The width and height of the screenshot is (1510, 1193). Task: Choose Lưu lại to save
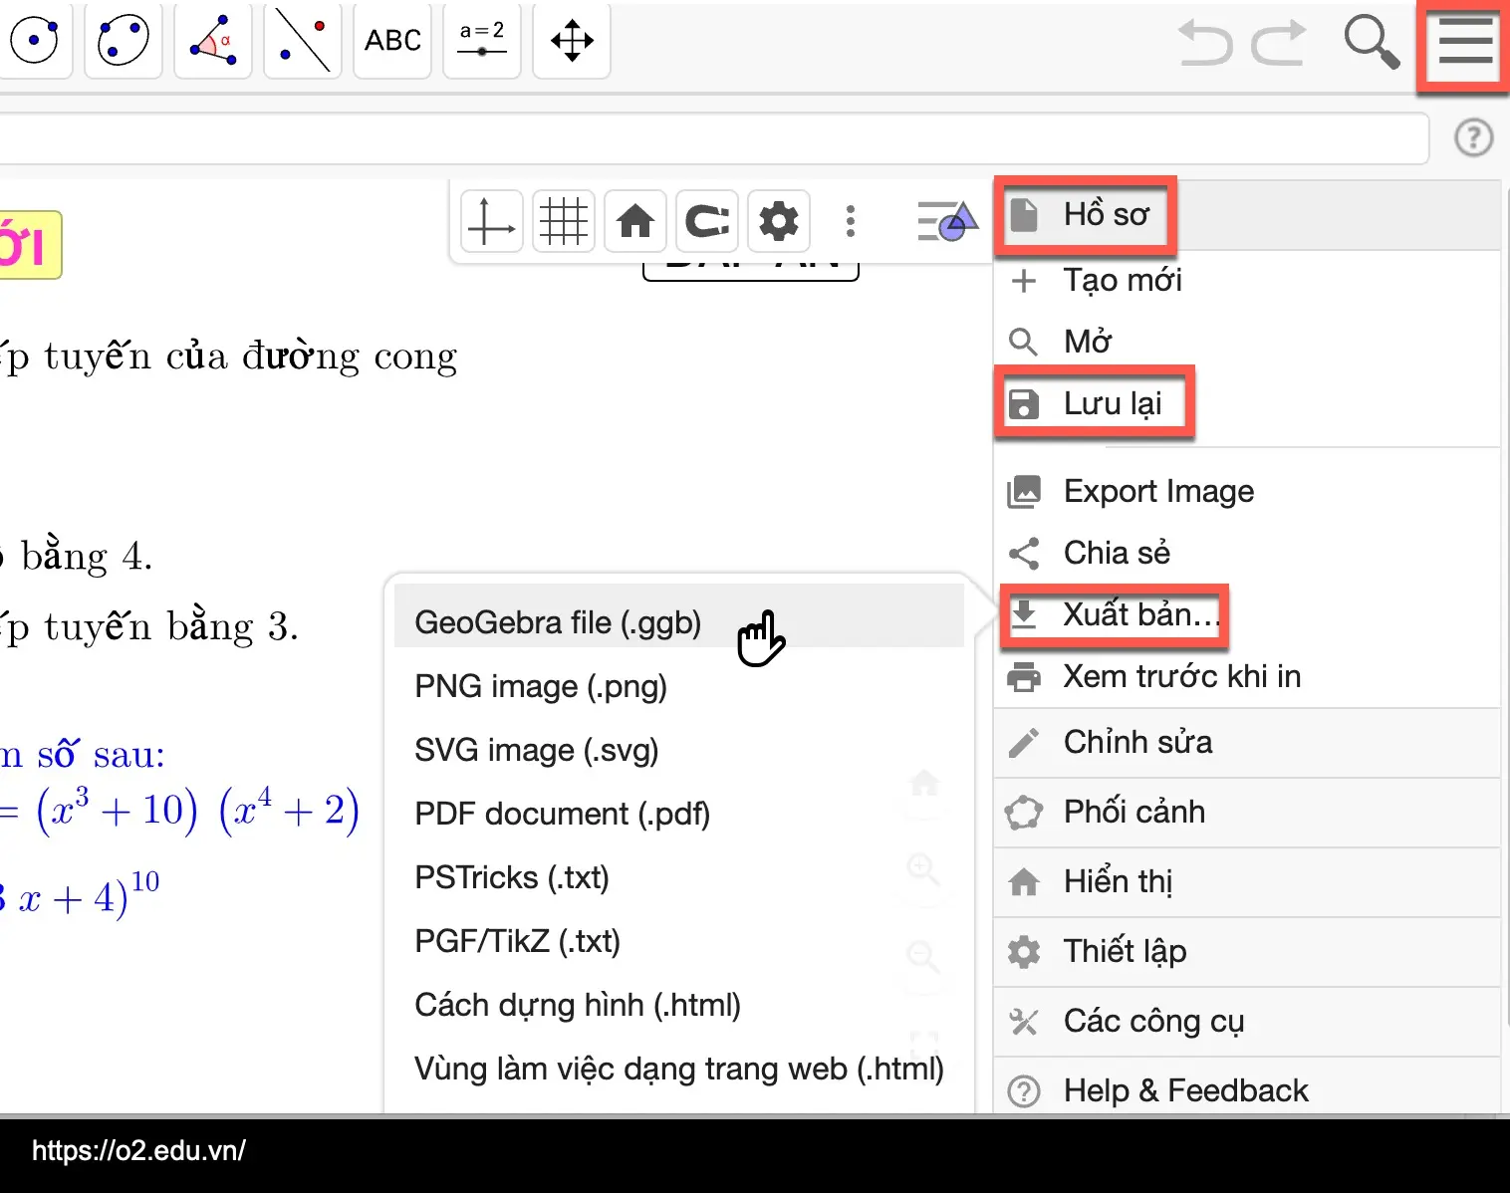click(x=1247, y=404)
